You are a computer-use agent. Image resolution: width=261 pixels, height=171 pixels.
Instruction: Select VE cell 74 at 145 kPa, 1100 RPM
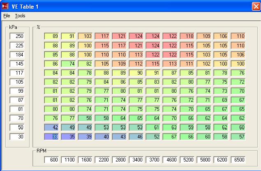68,64
